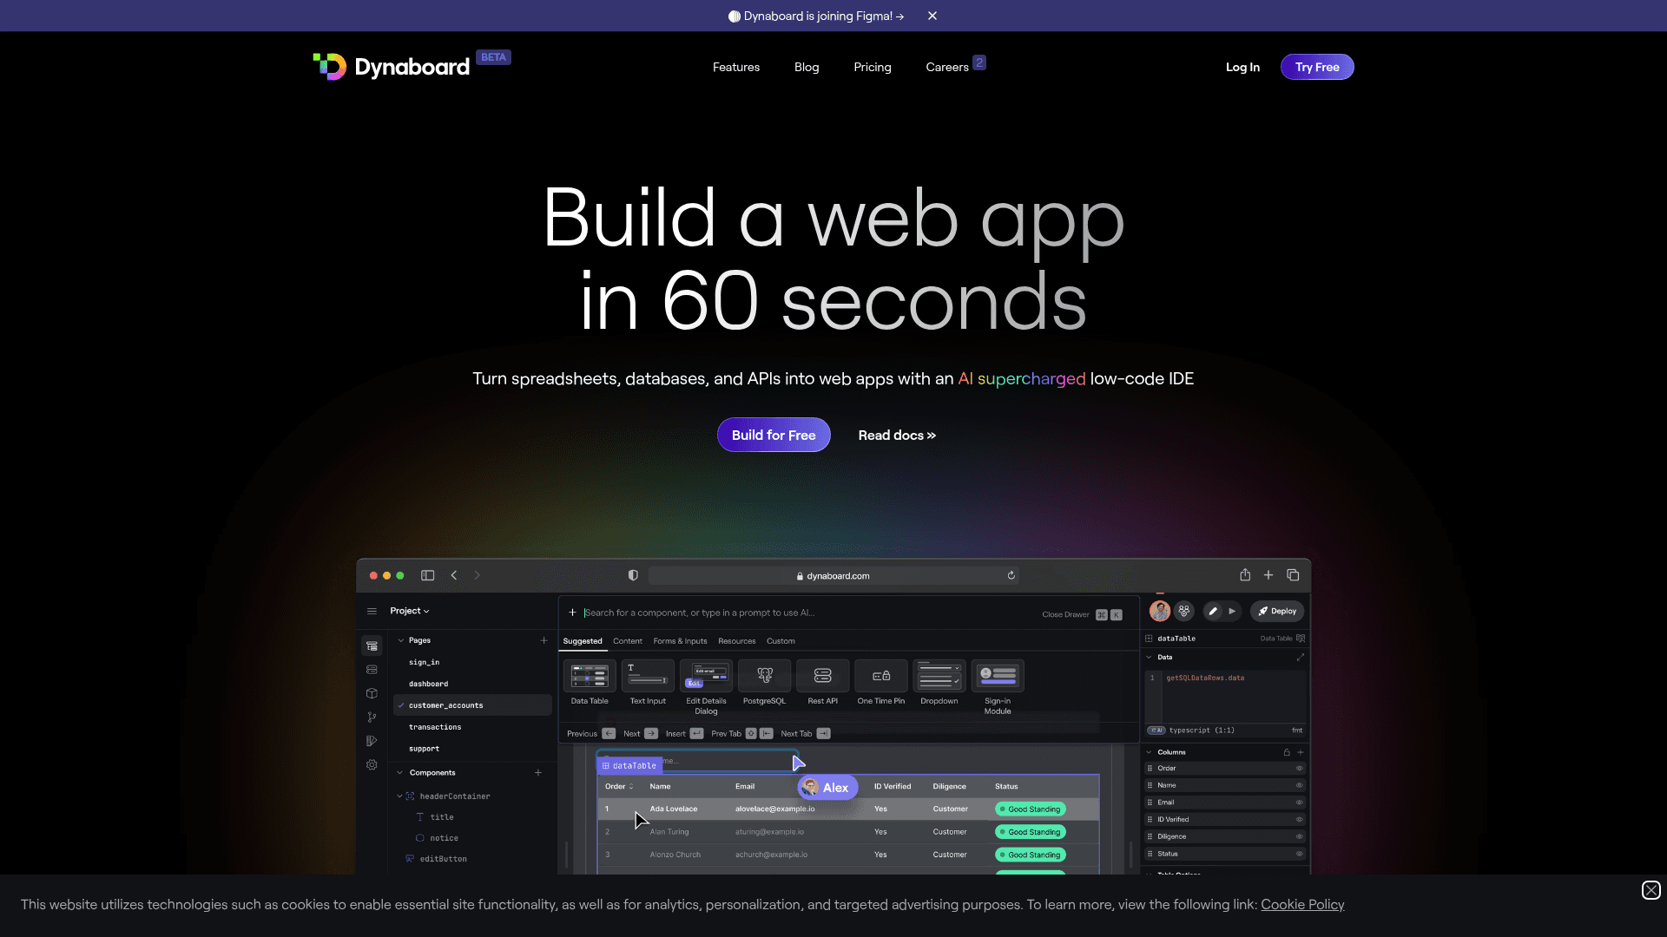Viewport: 1667px width, 937px height.
Task: Click the browser share icon
Action: point(1245,575)
